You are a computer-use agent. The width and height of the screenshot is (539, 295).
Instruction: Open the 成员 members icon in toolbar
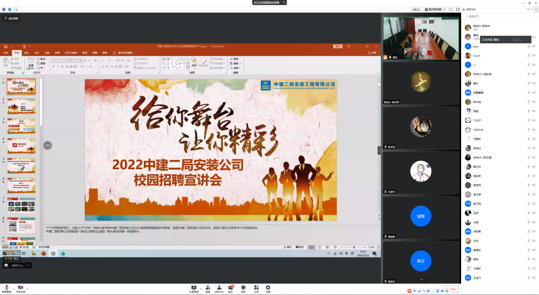[x=219, y=287]
